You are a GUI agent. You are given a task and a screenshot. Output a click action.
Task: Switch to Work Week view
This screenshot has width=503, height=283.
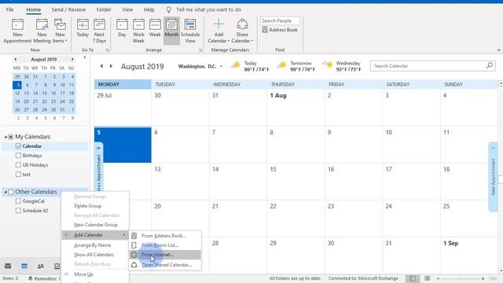point(138,31)
